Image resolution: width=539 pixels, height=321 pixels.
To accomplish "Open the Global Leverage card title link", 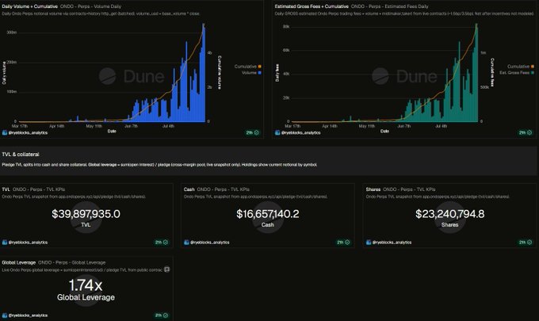I will [18, 262].
